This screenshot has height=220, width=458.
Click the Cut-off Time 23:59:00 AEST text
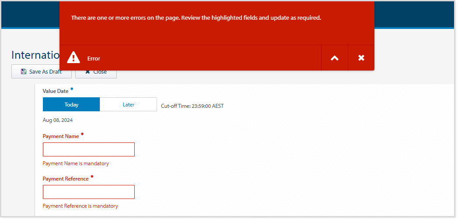192,106
